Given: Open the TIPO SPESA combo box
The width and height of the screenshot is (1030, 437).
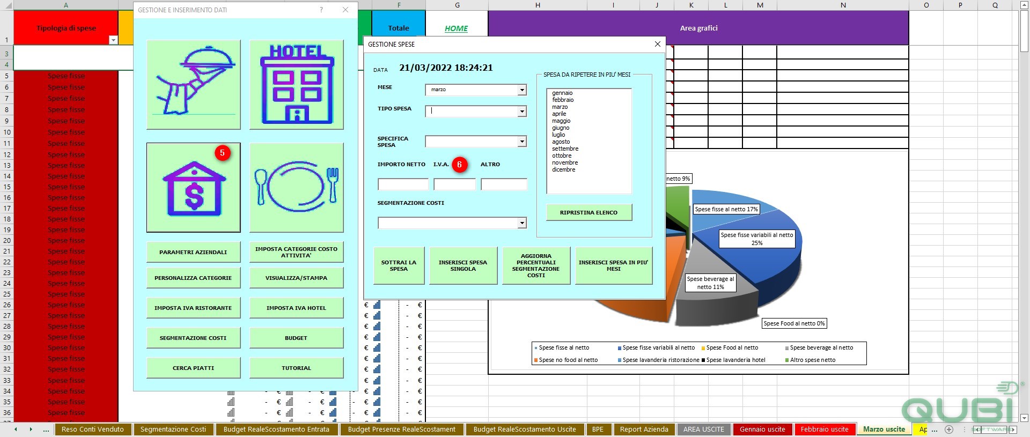Looking at the screenshot, I should 522,112.
